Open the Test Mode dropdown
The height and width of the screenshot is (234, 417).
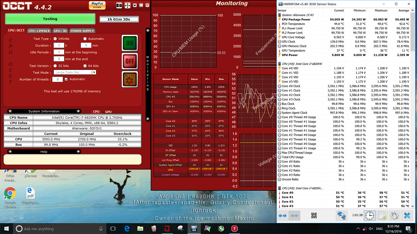click(75, 73)
